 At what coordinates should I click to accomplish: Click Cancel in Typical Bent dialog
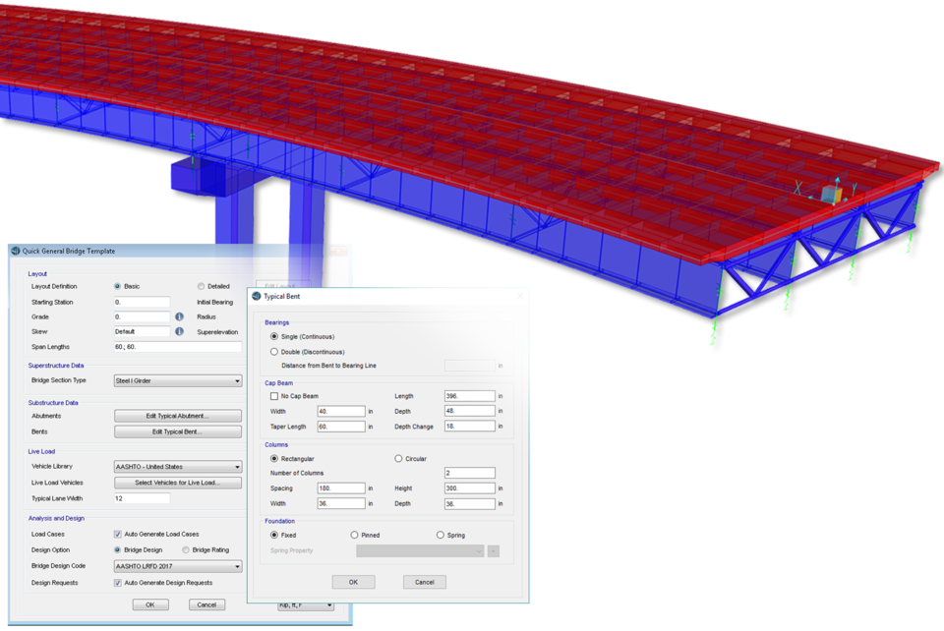424,582
